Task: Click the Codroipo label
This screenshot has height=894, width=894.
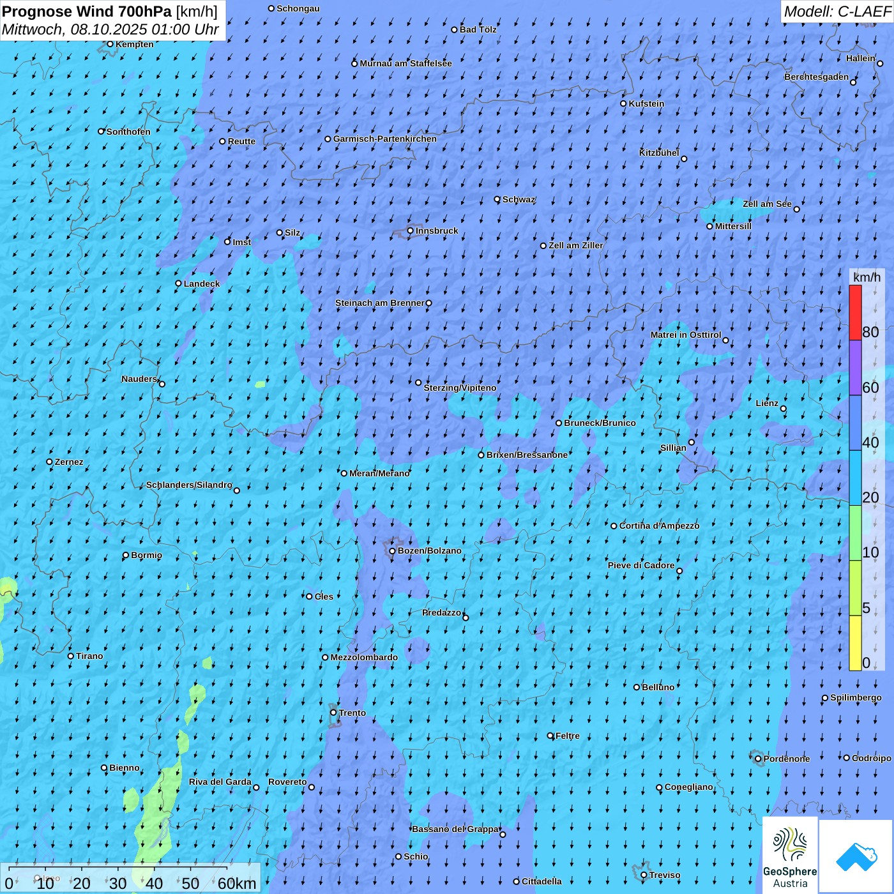Action: coord(872,758)
